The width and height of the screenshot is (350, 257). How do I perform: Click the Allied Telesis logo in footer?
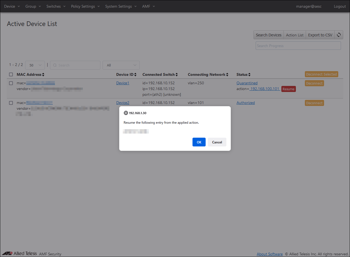pyautogui.click(x=19, y=253)
